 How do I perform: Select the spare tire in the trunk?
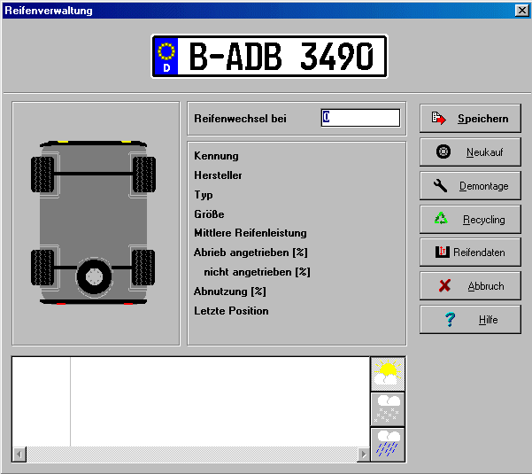[92, 276]
